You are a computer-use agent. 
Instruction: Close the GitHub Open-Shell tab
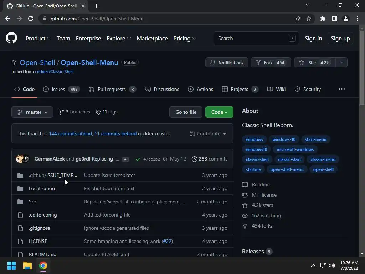(83, 6)
